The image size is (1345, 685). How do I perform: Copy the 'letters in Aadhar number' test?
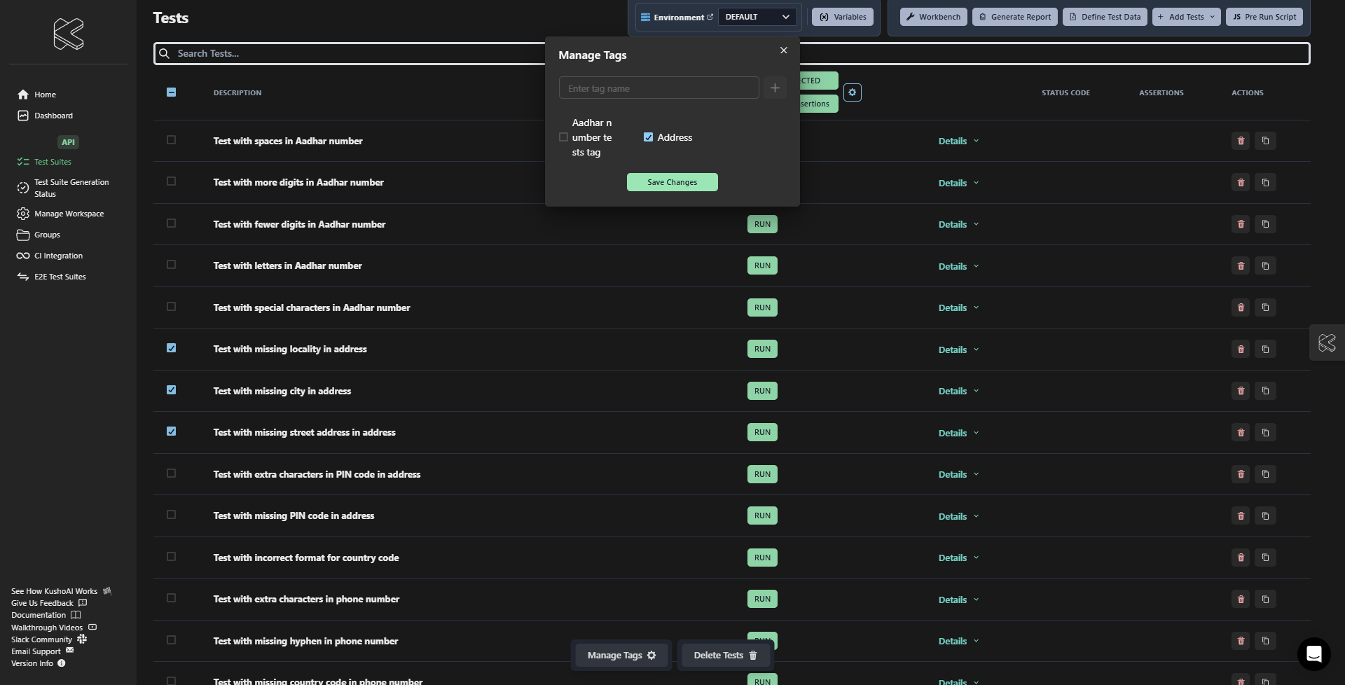1265,266
